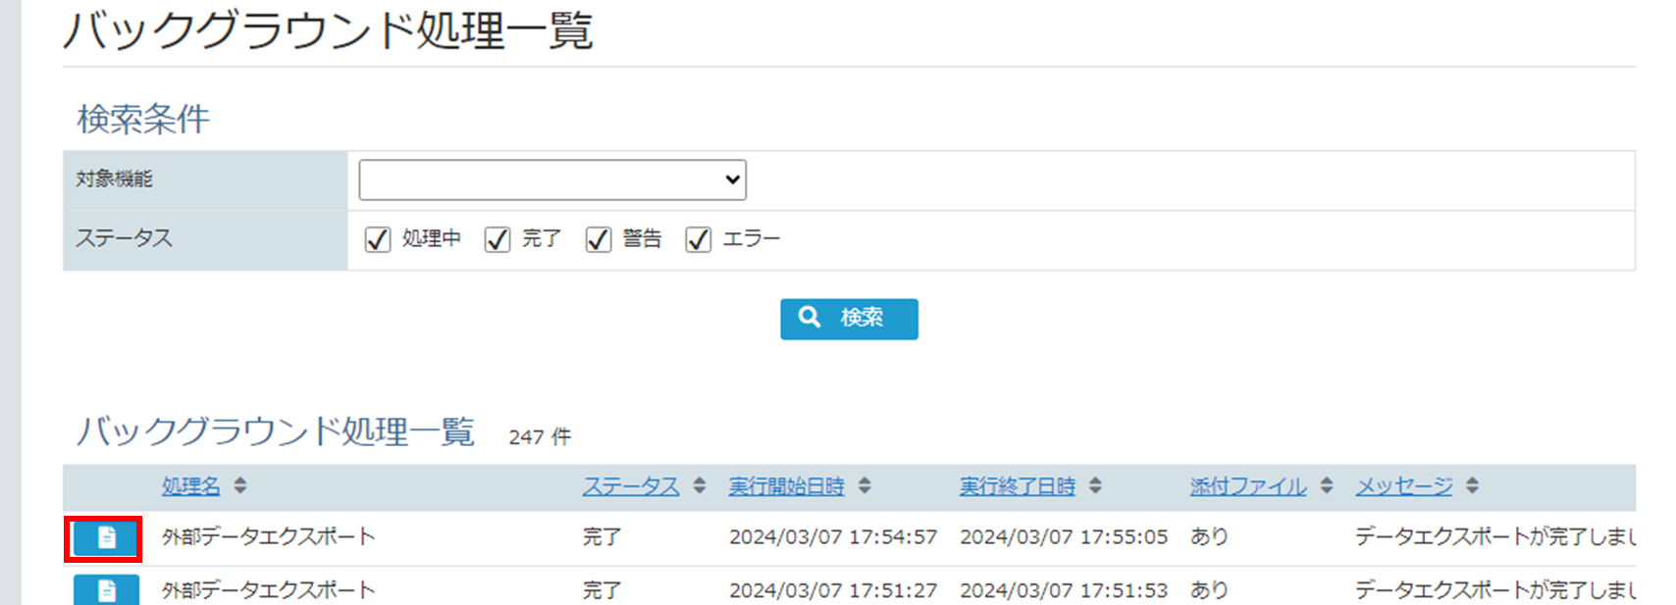Toggle the エラー status checkbox
This screenshot has width=1676, height=605.
point(699,239)
